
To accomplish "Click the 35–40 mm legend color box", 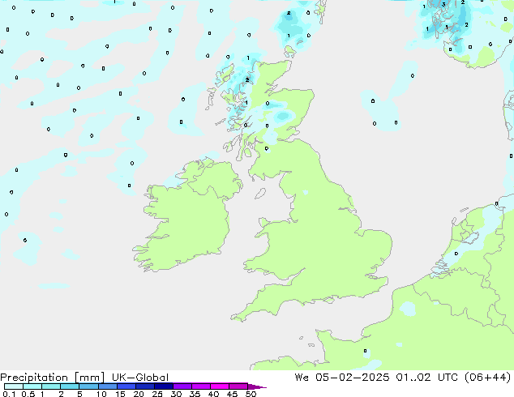I will point(200,386).
